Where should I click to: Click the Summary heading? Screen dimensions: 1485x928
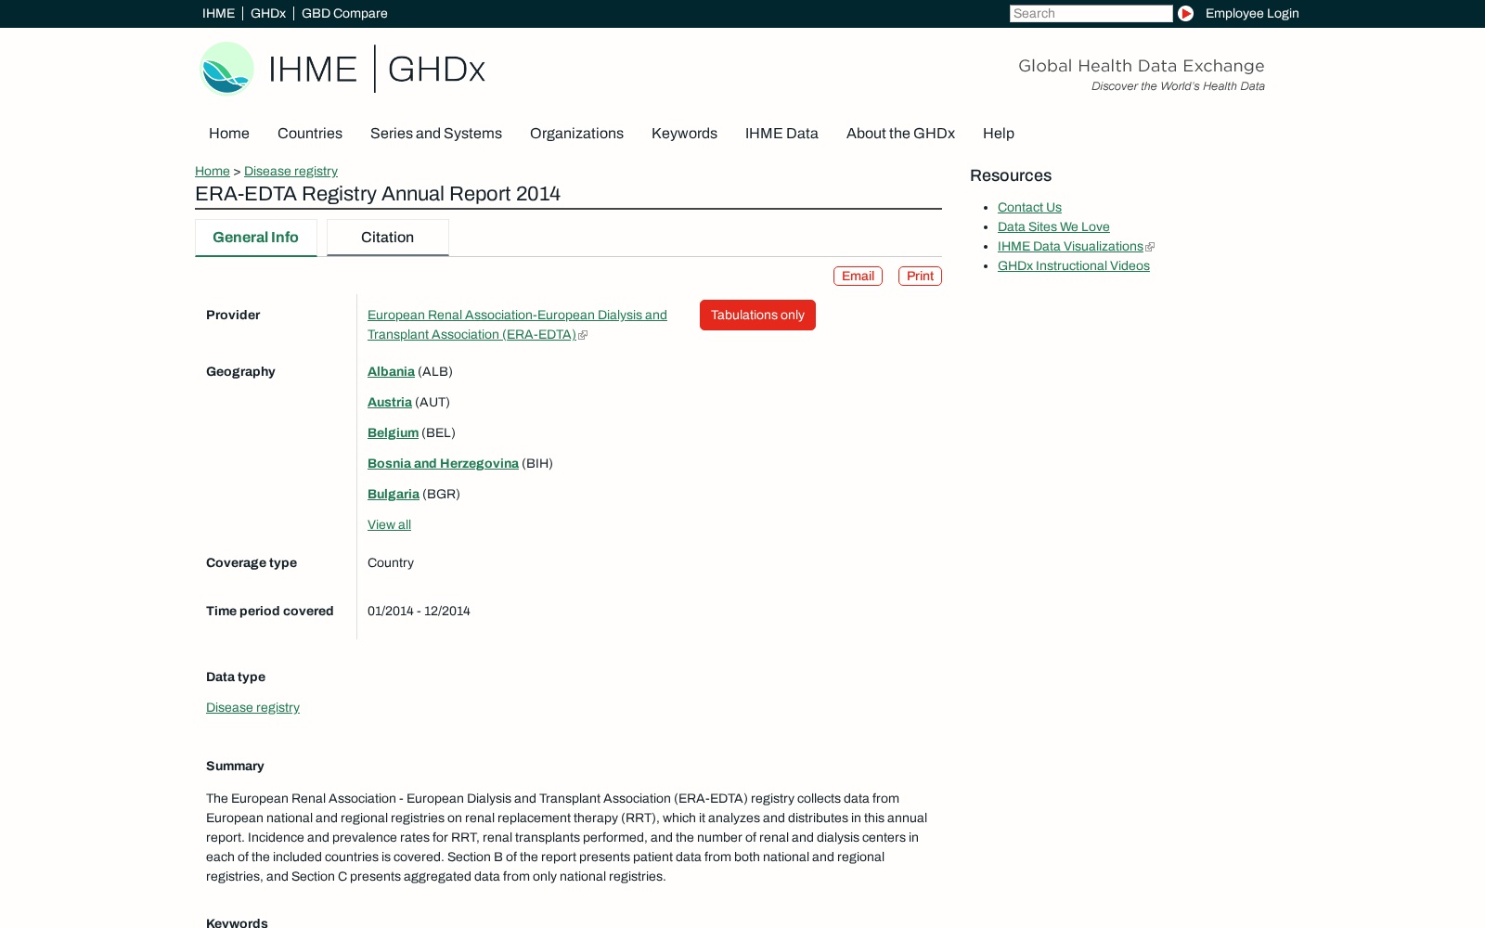235,767
